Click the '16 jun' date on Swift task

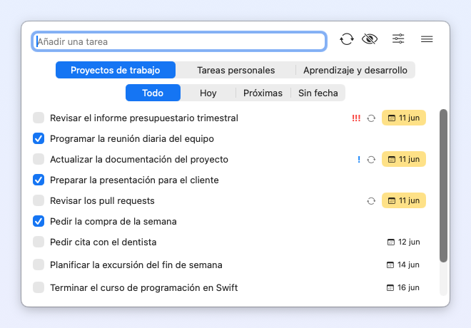[x=402, y=287]
